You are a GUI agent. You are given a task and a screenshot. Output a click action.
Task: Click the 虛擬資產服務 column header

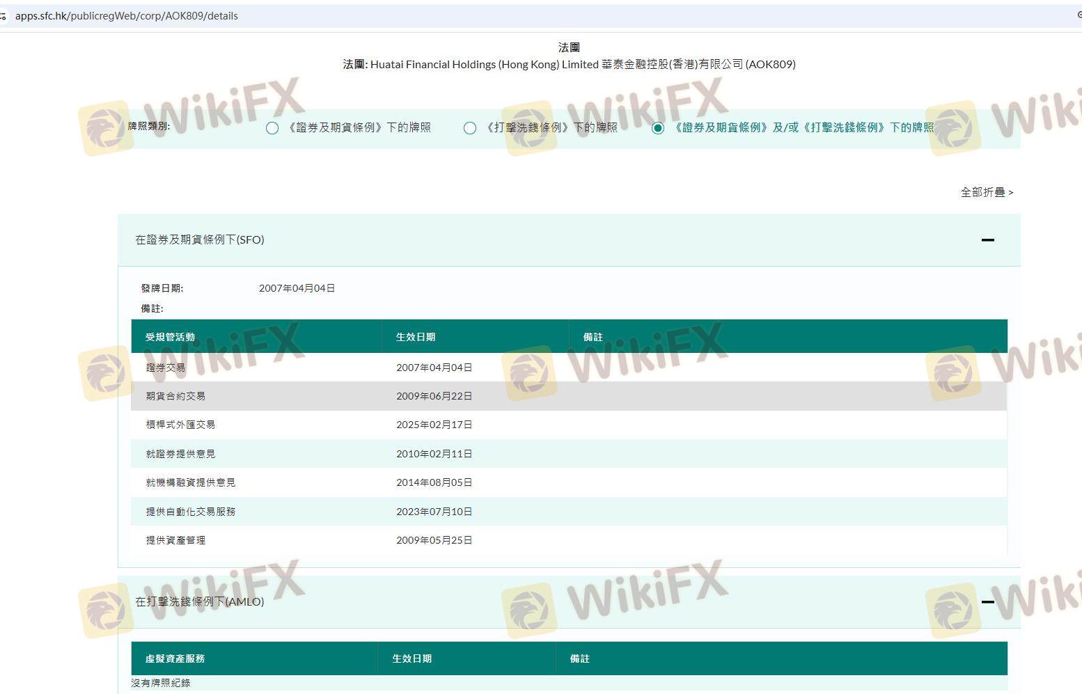click(175, 658)
